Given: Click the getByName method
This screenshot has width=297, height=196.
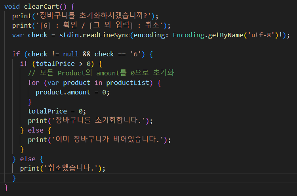Looking at the screenshot, I should click(x=226, y=35).
